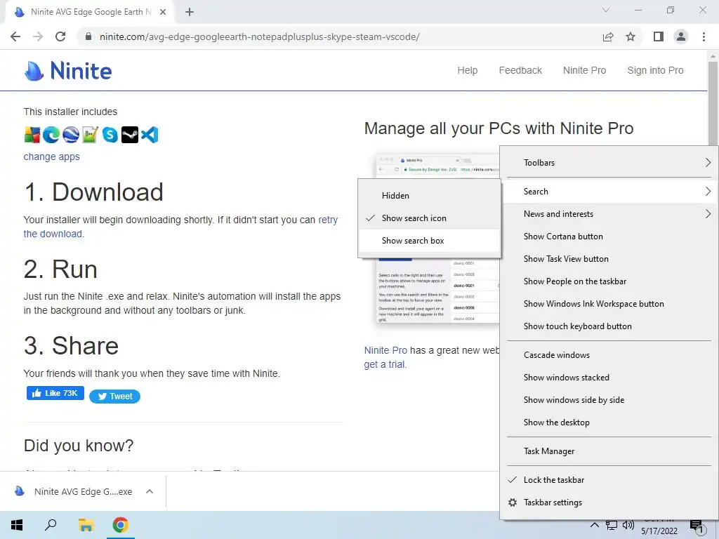Open the Ninite Pro nav link
Screen dimensions: 719x539
pos(585,71)
